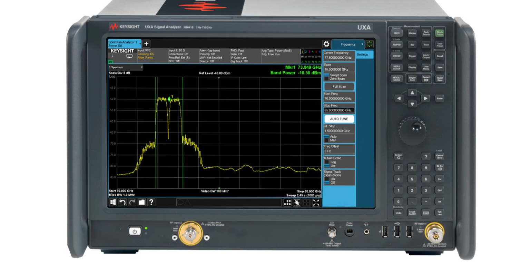Hit the System hardware key
Image resolution: width=530 pixels, height=265 pixels.
point(399,156)
